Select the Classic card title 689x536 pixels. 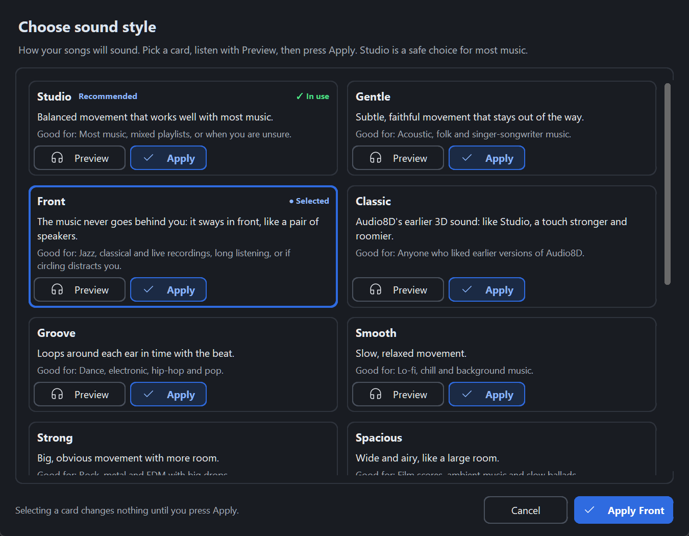click(x=373, y=201)
